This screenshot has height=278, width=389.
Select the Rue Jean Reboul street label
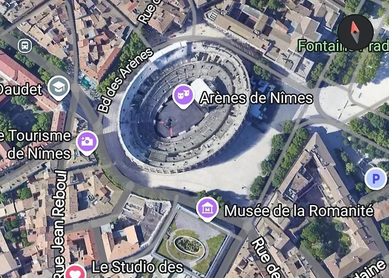coord(59,224)
